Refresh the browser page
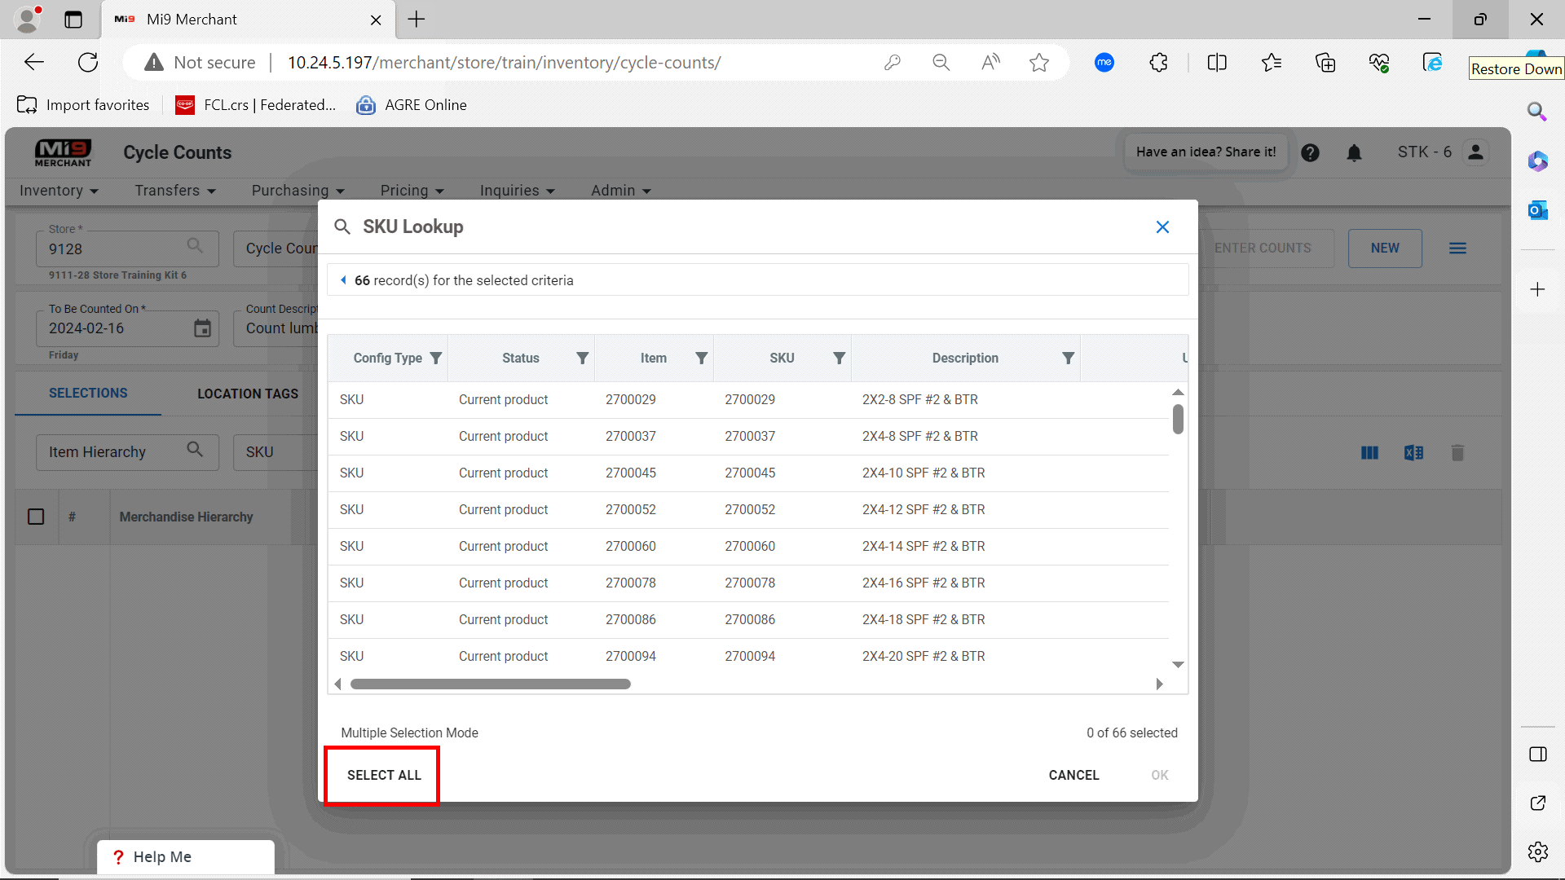 (x=88, y=63)
